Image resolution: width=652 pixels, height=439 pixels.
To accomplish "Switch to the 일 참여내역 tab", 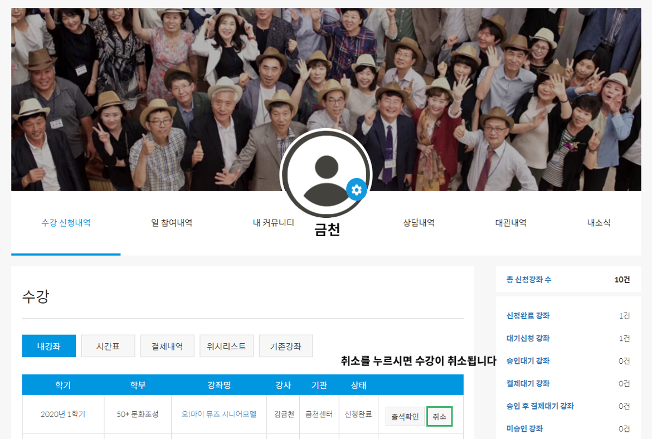I will pos(172,223).
